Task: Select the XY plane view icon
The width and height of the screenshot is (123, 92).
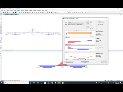Action: tap(39, 13)
